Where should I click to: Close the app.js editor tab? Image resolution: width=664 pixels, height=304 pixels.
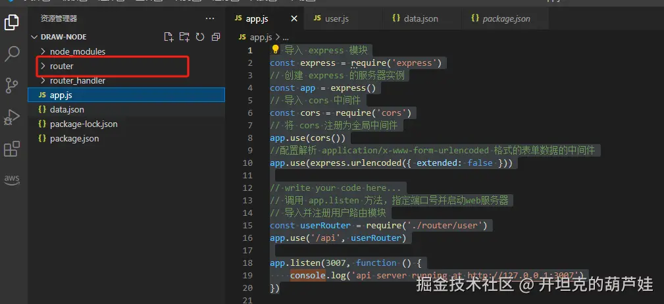pos(294,18)
